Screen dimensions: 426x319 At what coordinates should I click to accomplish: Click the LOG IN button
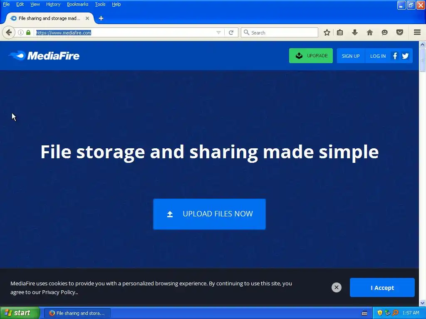click(378, 56)
